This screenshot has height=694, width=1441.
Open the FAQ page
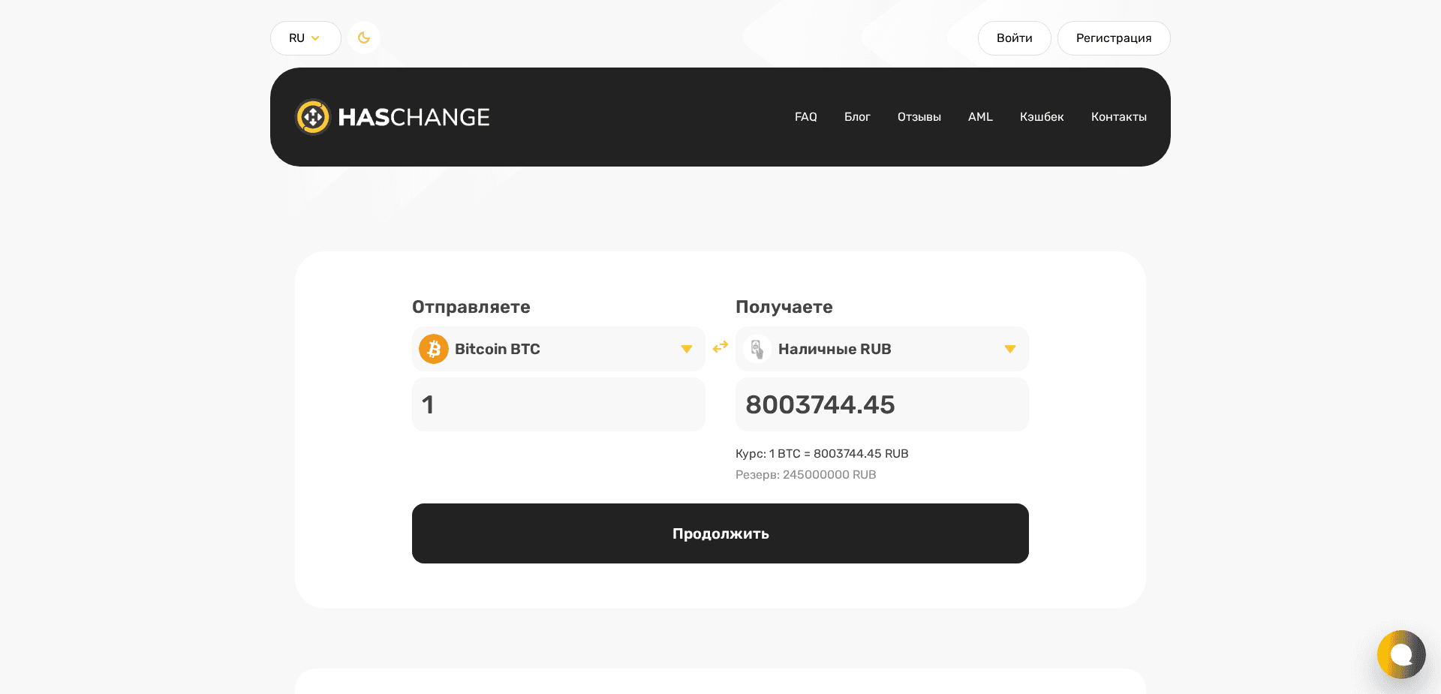(805, 117)
